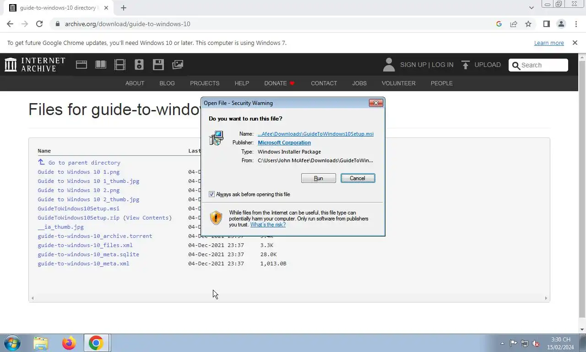Show hidden tray icons arrow
The image size is (586, 352).
tap(502, 343)
